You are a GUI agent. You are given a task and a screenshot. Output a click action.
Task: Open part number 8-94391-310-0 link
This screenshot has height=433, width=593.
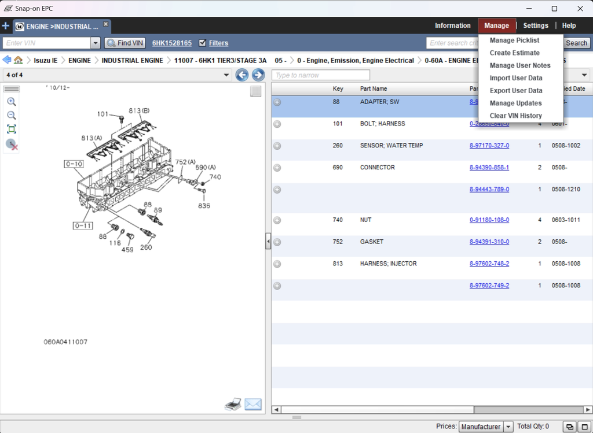click(x=489, y=242)
